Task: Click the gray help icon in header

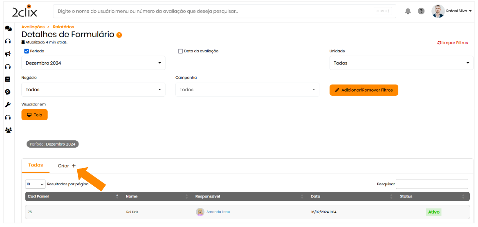Action: [421, 11]
